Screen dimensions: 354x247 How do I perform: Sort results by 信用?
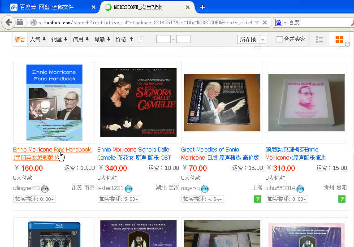point(81,39)
